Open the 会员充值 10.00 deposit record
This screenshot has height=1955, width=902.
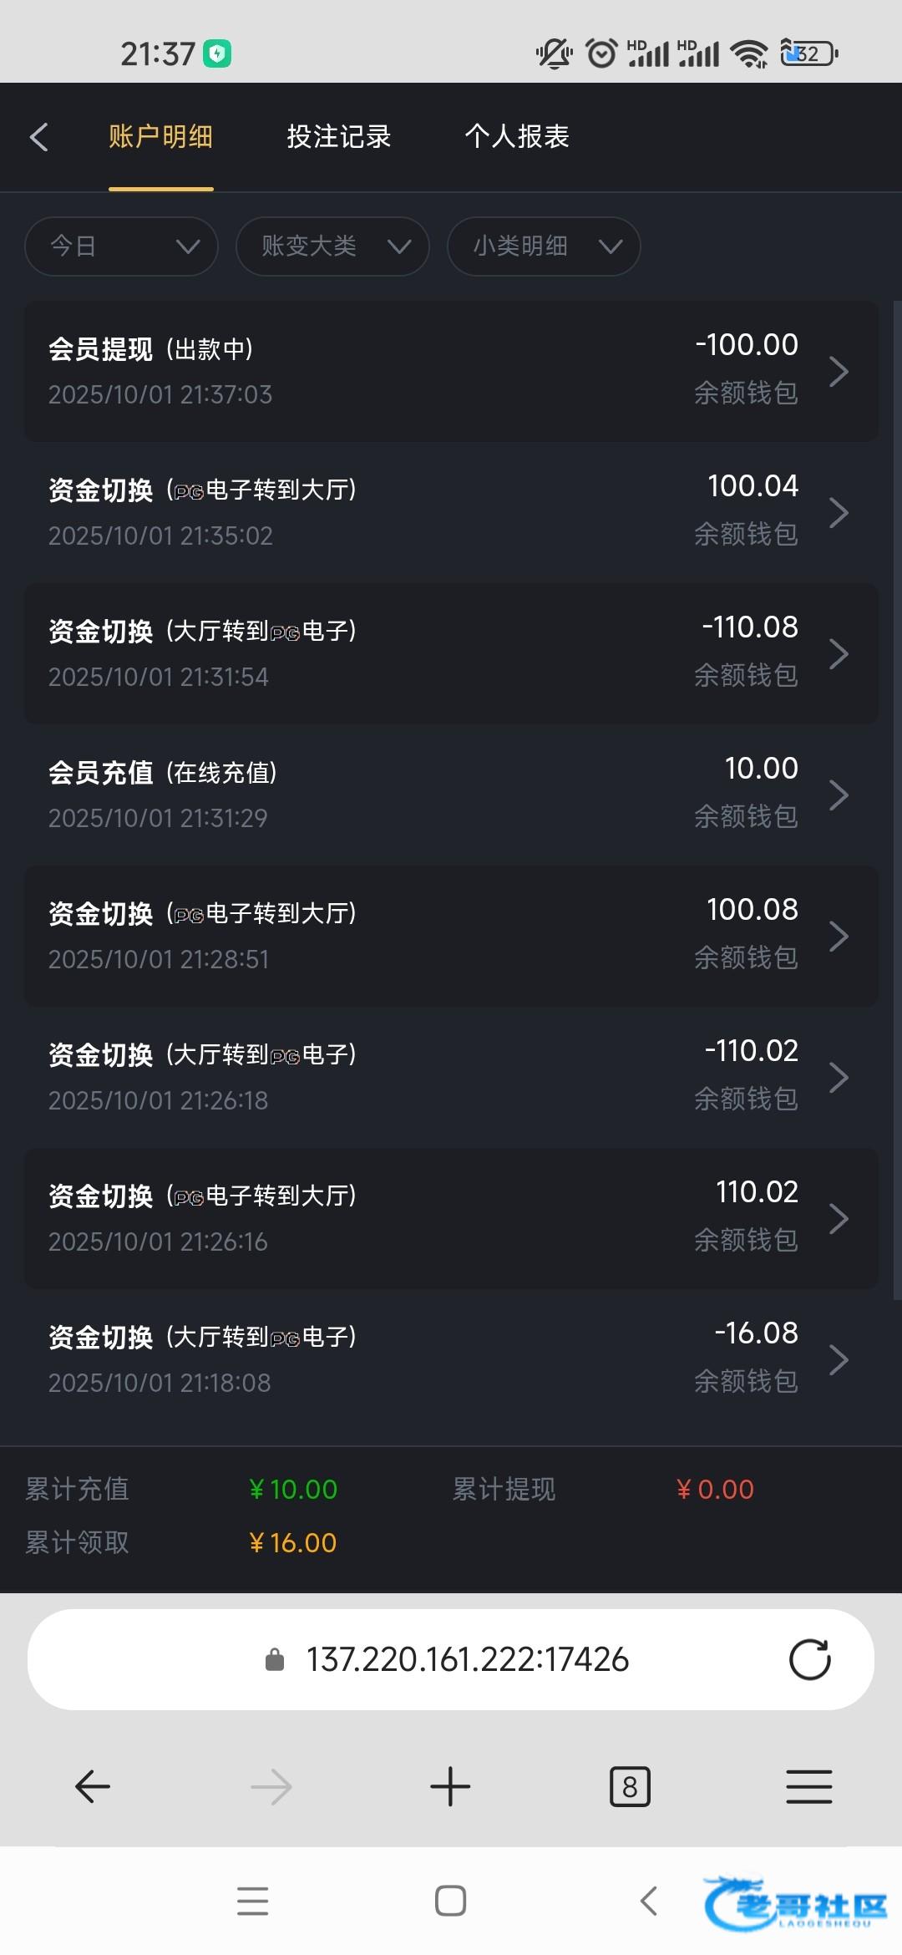coord(451,795)
